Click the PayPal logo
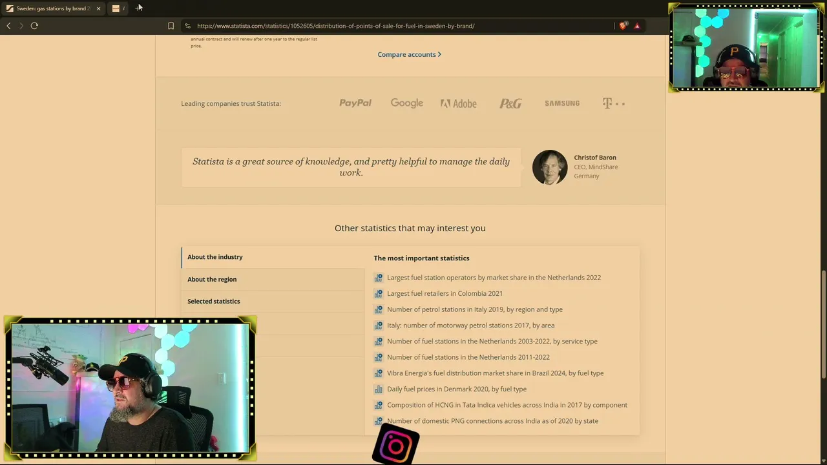 tap(355, 103)
